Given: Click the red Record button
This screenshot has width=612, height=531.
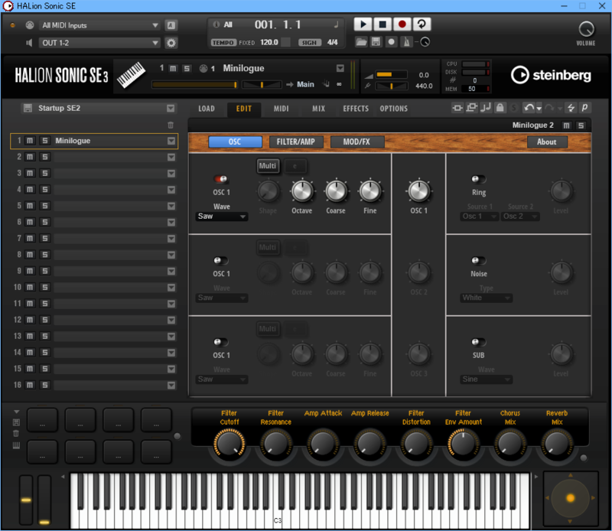Looking at the screenshot, I should coord(402,24).
